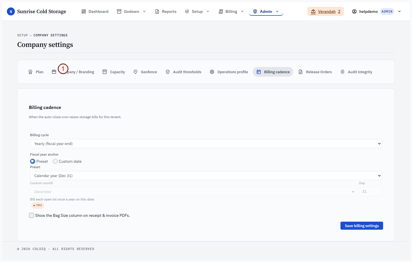Click the Setup sliders icon
The width and height of the screenshot is (412, 262).
pyautogui.click(x=187, y=11)
